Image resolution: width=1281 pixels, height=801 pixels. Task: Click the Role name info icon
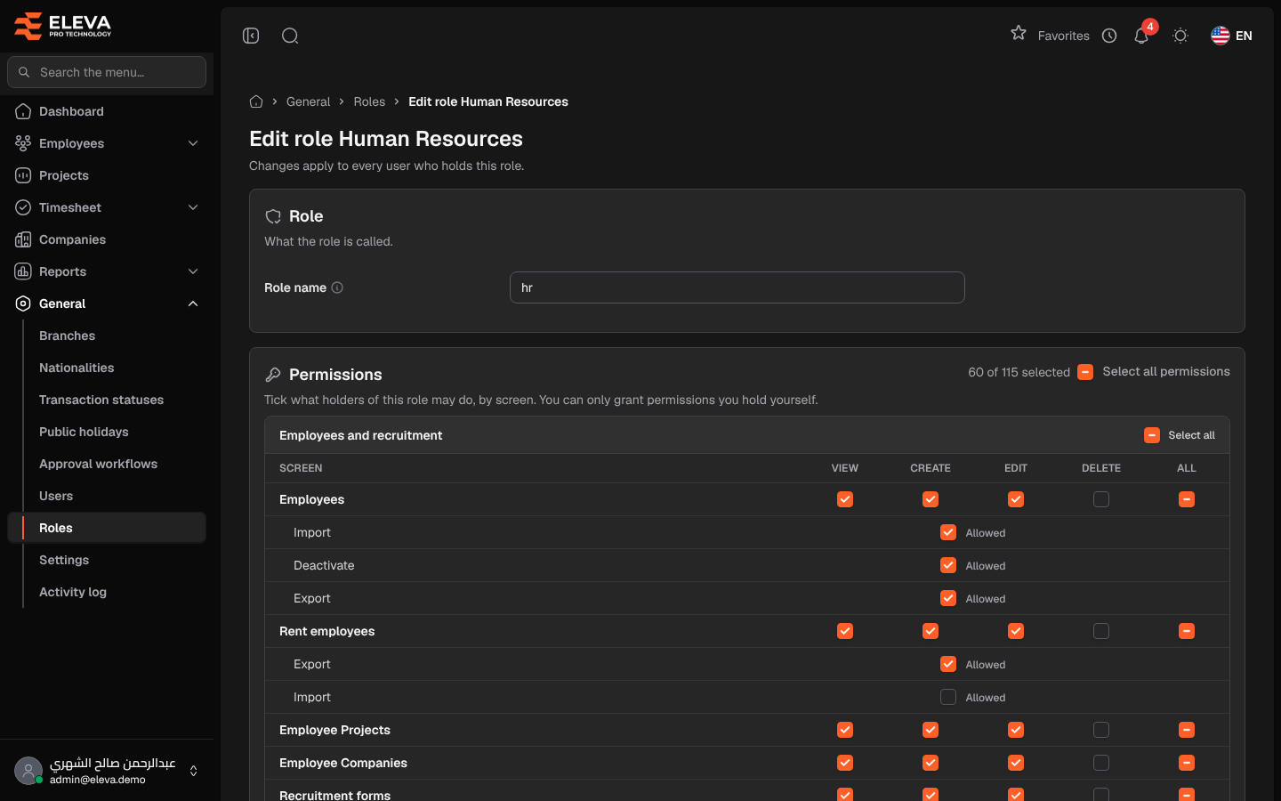point(337,287)
